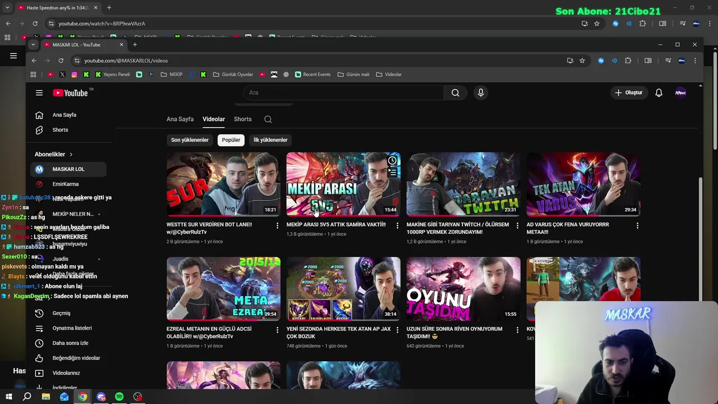Screen dimensions: 718x404
Task: Open the Instagram bookmark
Action: [x=74, y=74]
